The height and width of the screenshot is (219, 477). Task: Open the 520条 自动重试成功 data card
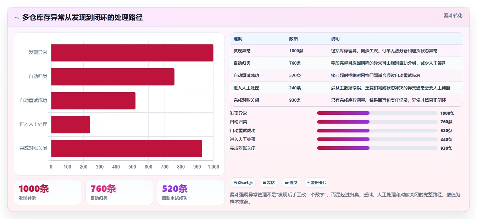point(191,192)
